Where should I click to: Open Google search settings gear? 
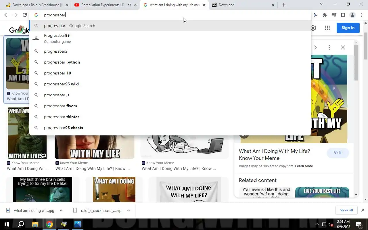(313, 28)
